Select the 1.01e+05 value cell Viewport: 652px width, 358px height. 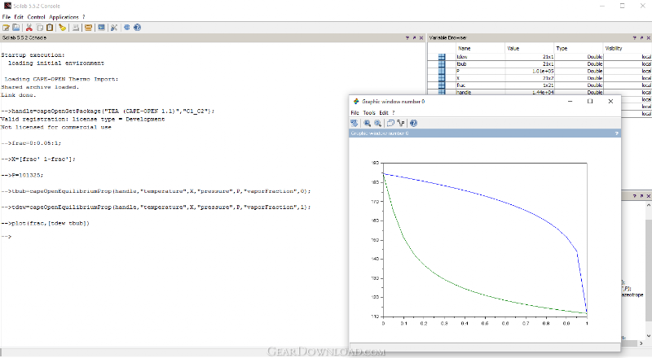529,71
